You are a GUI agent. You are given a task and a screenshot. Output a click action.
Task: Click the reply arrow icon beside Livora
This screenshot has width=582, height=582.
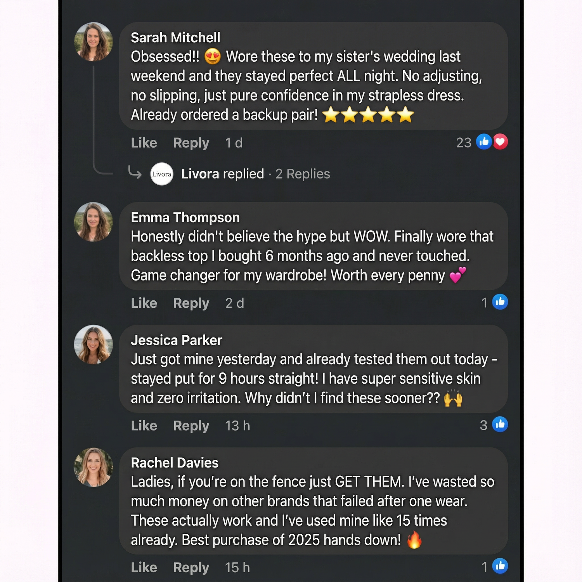135,173
